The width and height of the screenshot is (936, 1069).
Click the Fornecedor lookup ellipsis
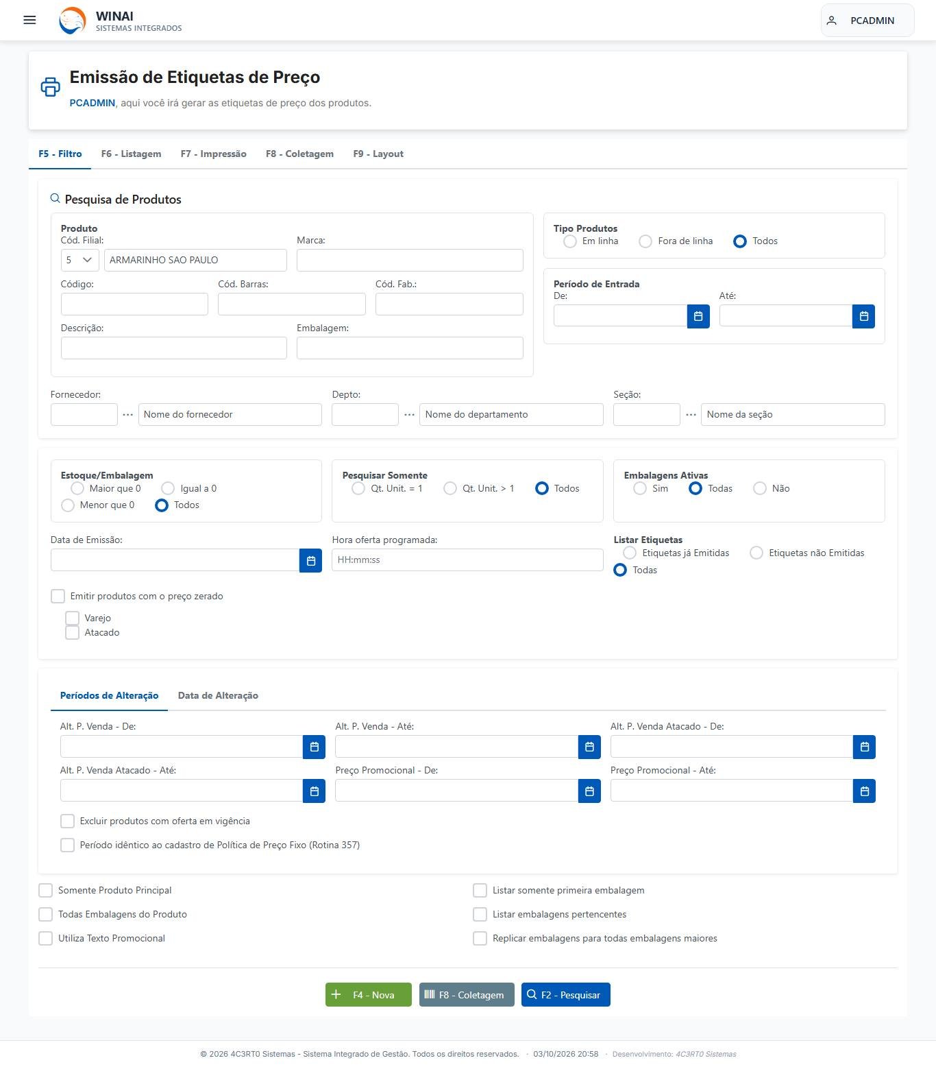click(128, 415)
